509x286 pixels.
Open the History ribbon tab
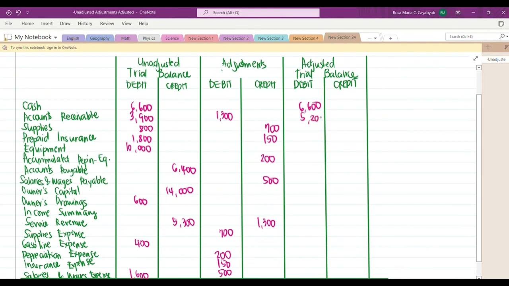tap(85, 23)
